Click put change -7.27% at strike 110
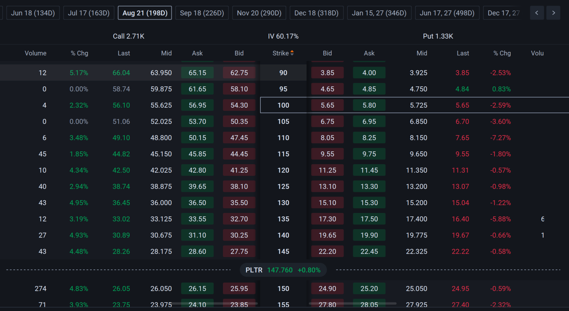 pyautogui.click(x=500, y=138)
